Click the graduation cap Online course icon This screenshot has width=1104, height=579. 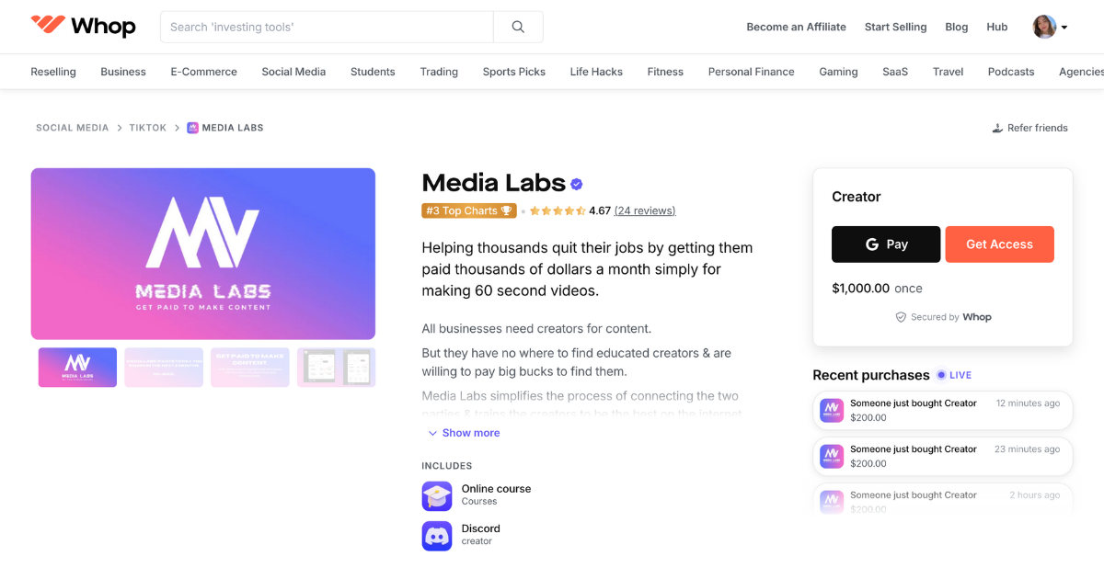(435, 495)
